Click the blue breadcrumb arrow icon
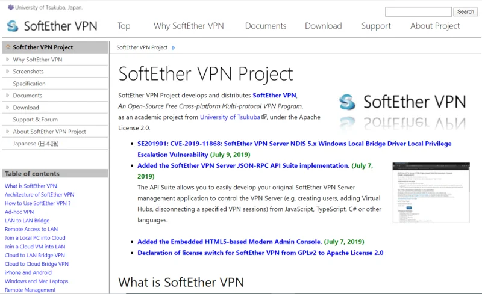482x294 pixels. click(x=174, y=47)
